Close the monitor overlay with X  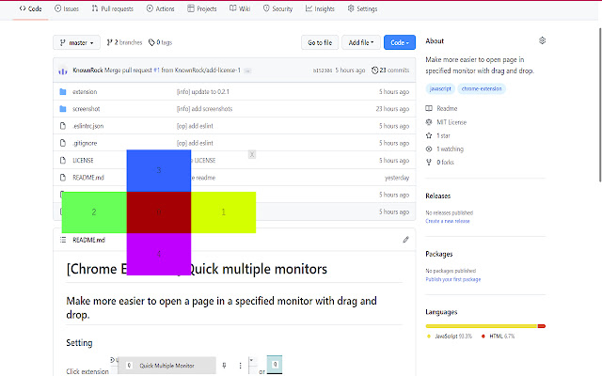click(252, 154)
